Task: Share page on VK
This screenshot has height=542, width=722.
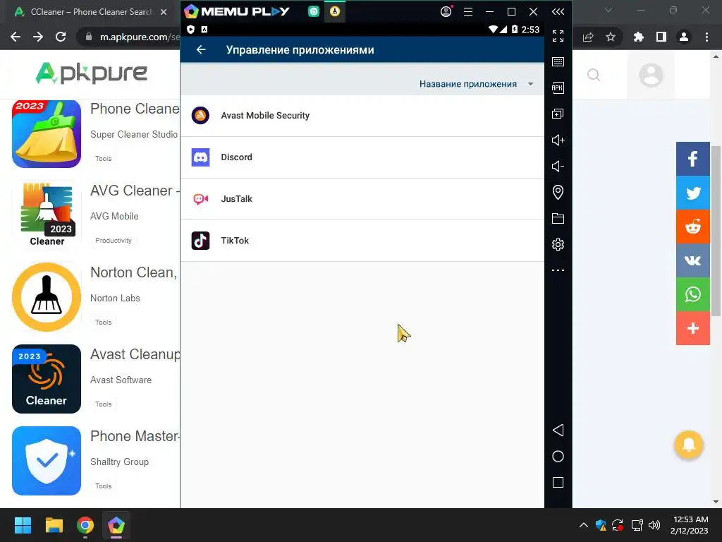Action: (x=692, y=260)
